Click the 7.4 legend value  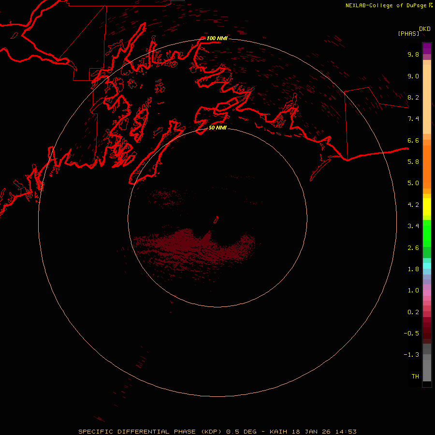413,119
